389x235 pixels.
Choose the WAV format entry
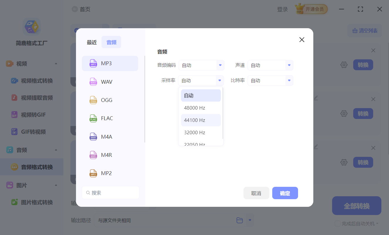tap(110, 82)
